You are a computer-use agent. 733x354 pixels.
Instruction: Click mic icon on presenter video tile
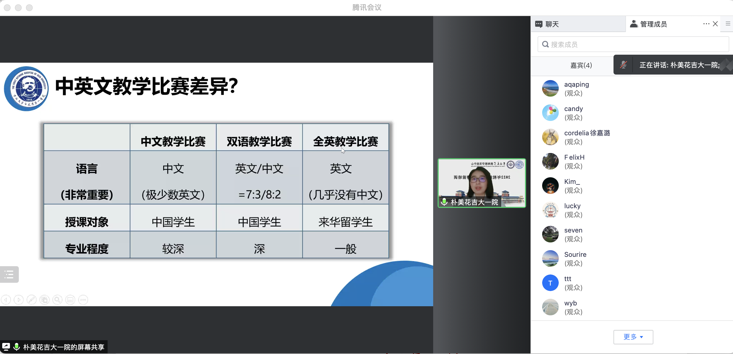point(444,202)
